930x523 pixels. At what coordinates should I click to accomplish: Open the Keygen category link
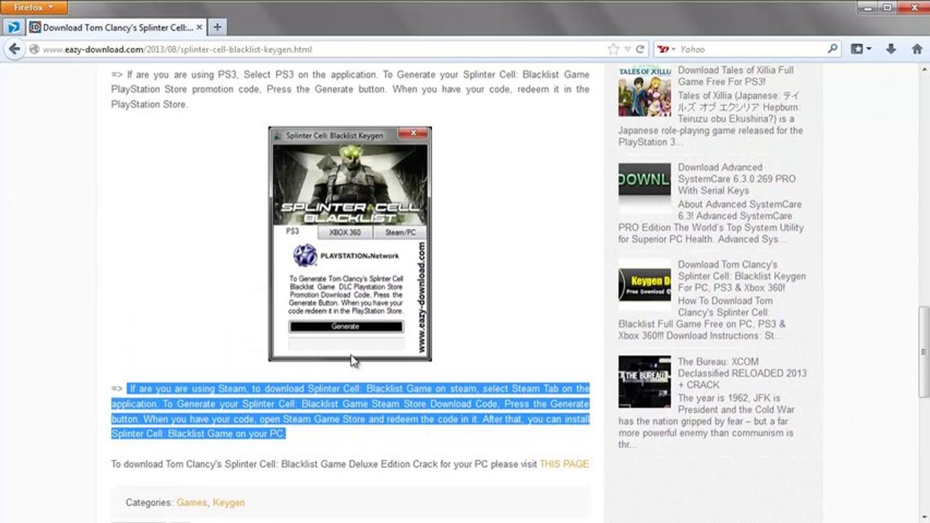coord(229,503)
